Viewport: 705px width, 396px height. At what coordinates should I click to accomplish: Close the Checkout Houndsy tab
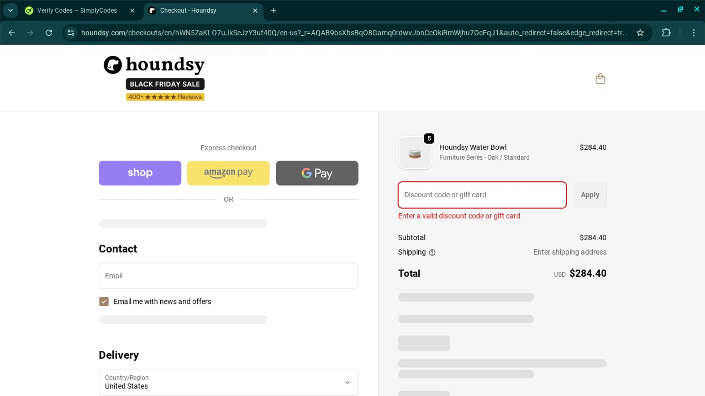tap(255, 10)
